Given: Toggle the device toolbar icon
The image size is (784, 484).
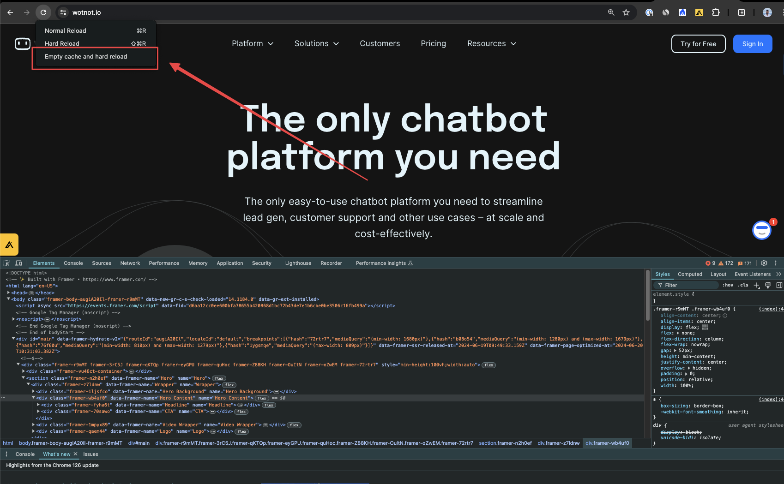Looking at the screenshot, I should point(18,263).
